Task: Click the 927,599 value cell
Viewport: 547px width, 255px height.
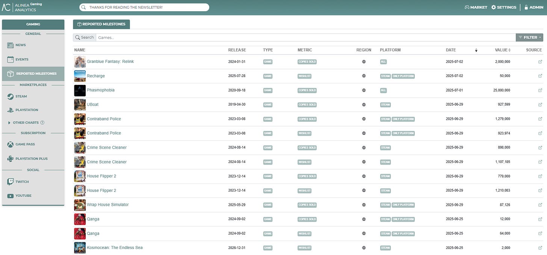Action: (x=503, y=104)
